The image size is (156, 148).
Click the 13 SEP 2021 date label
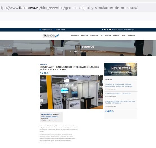[x=43, y=64]
